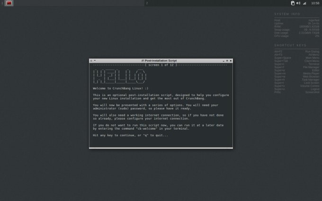Click the CPU usage row
The height and width of the screenshot is (201, 322).
pyautogui.click(x=297, y=36)
